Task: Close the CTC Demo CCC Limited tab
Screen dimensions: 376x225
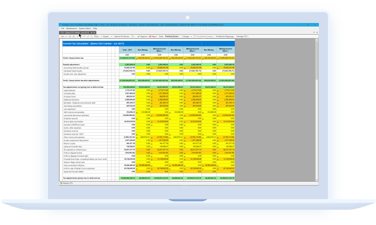Action: click(x=93, y=32)
